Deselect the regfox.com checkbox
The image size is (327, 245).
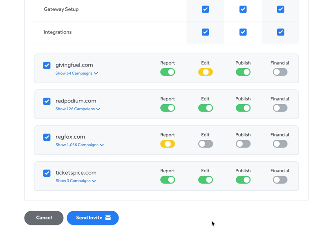tap(47, 137)
